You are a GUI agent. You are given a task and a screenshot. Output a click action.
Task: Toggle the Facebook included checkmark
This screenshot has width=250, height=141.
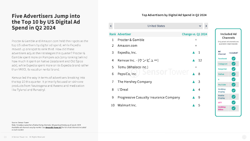click(x=233, y=59)
